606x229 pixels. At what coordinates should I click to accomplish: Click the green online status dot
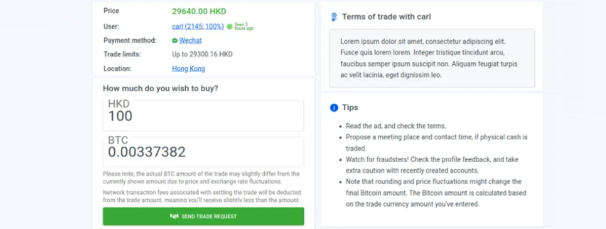point(230,27)
